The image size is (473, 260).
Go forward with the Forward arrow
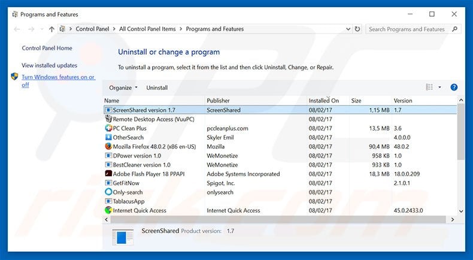[31, 29]
